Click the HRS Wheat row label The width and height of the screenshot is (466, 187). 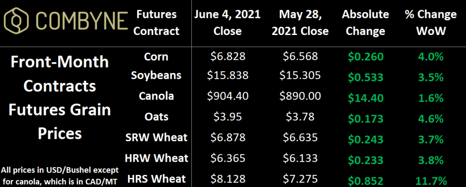coord(156,179)
